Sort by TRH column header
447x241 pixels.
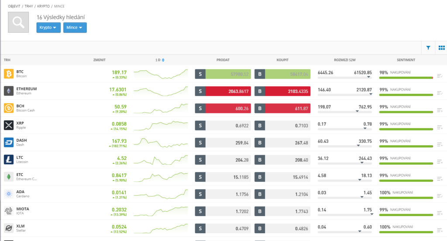(7, 60)
